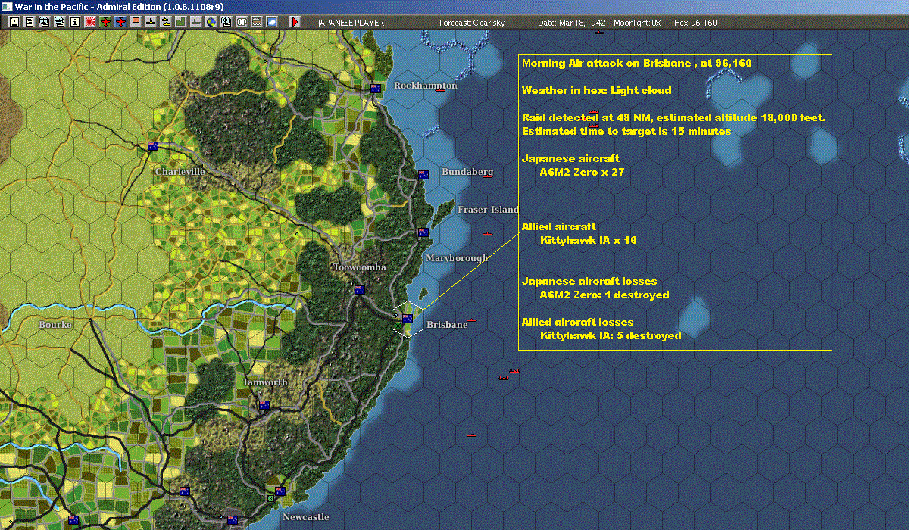Open the document list report icon
This screenshot has width=909, height=530.
tap(30, 22)
